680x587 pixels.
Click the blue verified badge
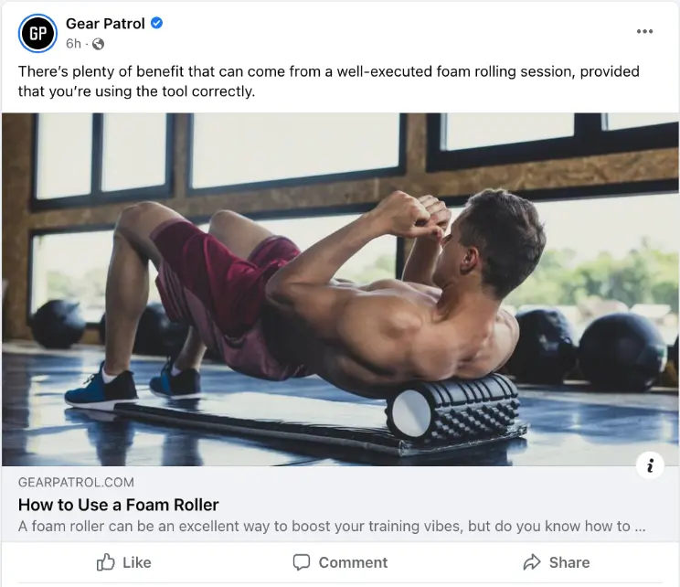[157, 24]
